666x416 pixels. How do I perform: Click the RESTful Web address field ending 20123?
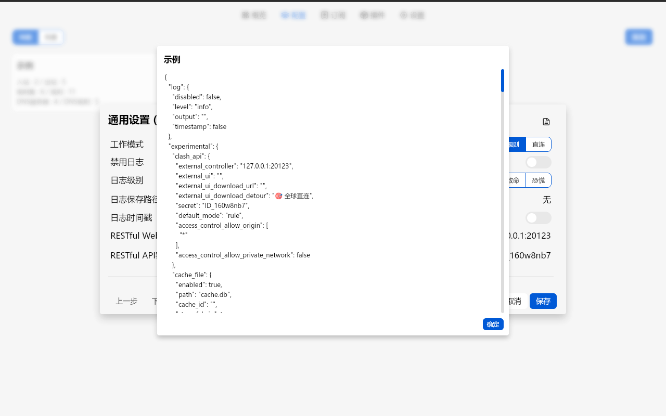[x=530, y=236]
